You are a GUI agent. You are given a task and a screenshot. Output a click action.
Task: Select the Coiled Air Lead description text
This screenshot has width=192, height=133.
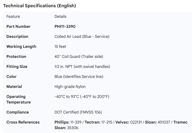click(82, 36)
